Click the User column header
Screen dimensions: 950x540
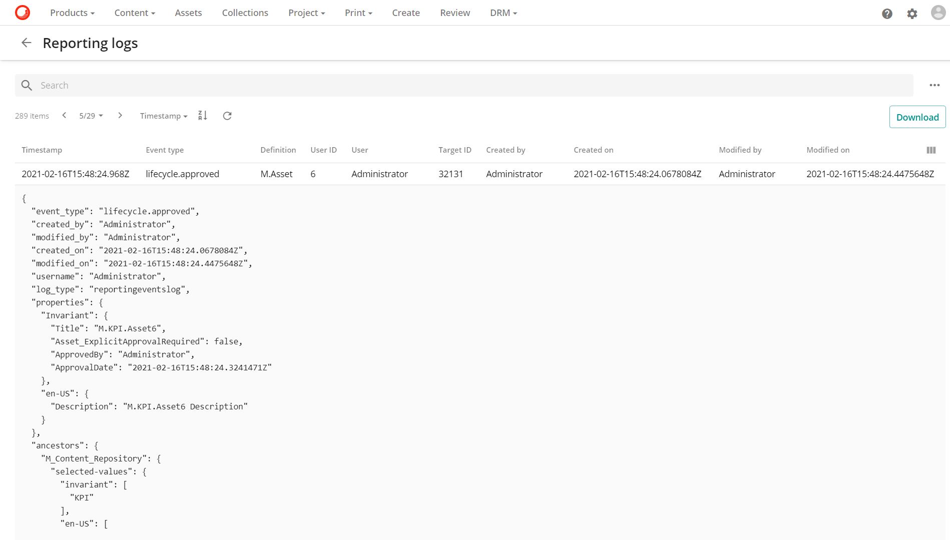[x=360, y=150]
